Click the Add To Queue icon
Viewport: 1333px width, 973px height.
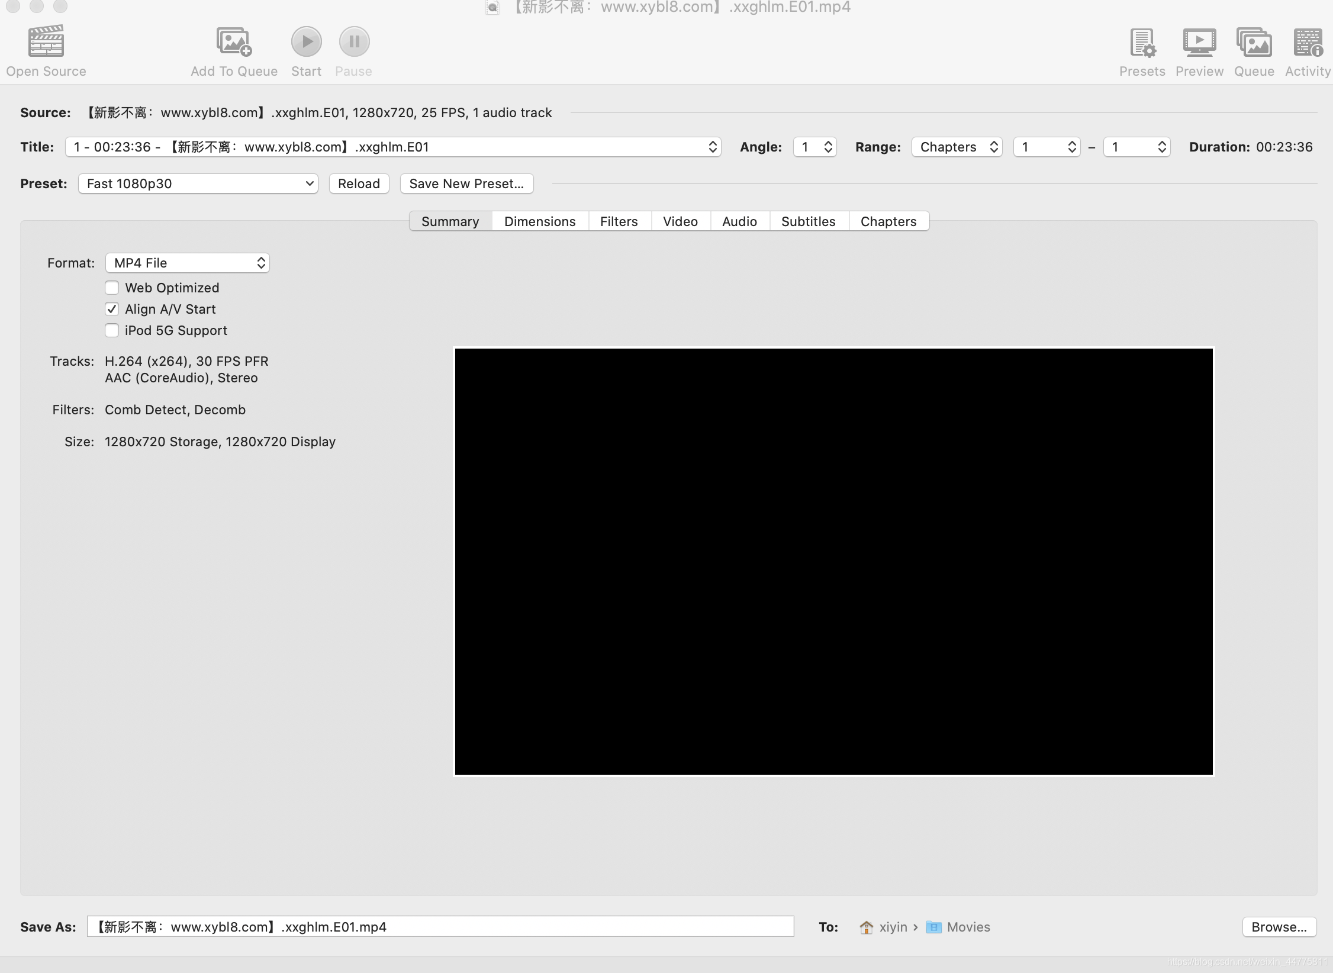pyautogui.click(x=234, y=41)
